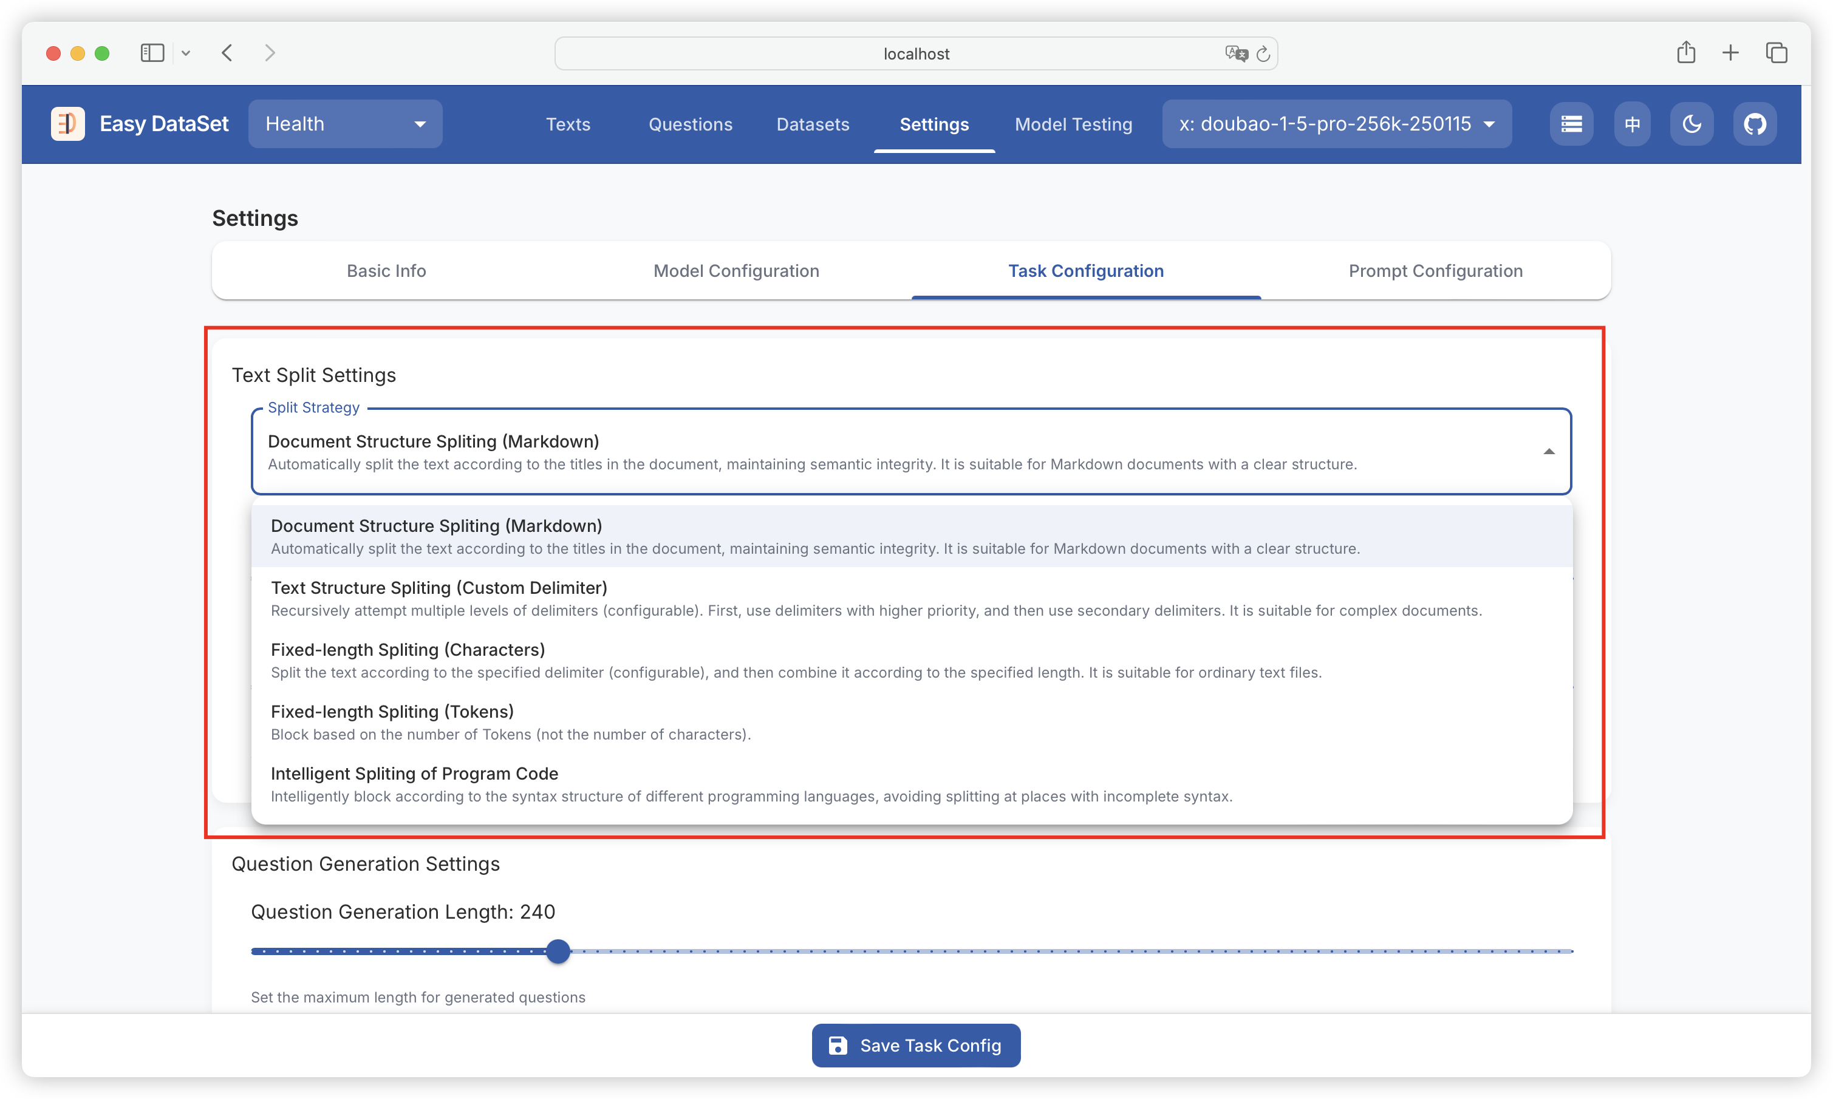Viewport: 1833px width, 1099px height.
Task: Open the GitHub repository icon
Action: point(1755,124)
